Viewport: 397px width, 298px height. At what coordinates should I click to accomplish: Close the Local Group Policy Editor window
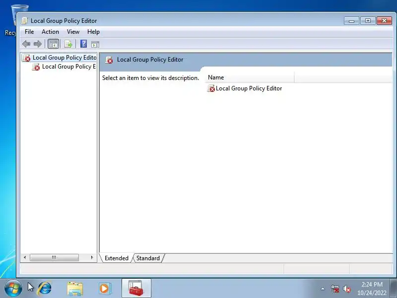tap(384, 21)
